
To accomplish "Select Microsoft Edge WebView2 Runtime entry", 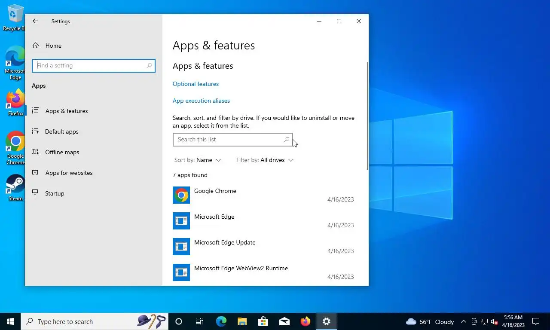I will 263,272.
